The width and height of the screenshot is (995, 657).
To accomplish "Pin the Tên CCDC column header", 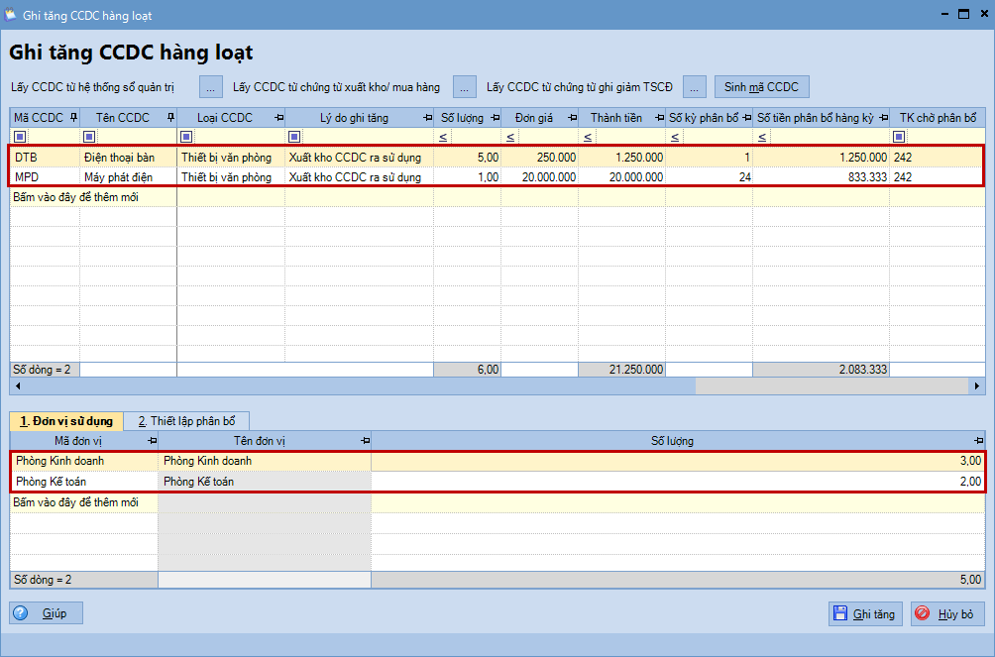I will [x=169, y=118].
